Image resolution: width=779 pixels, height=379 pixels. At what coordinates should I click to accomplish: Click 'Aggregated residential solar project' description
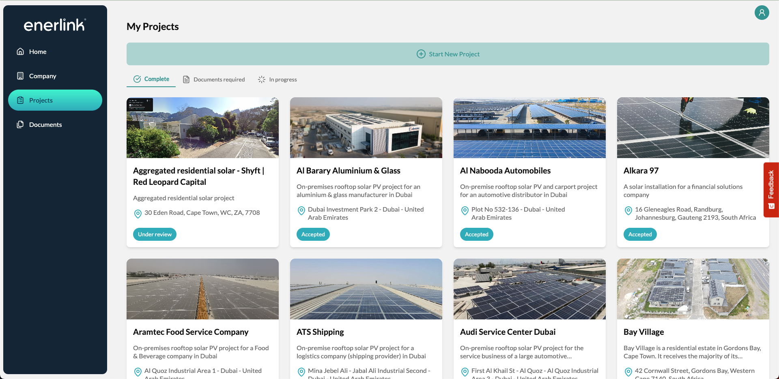pyautogui.click(x=183, y=198)
